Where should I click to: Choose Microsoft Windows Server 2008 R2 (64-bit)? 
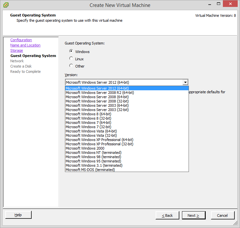(100, 93)
